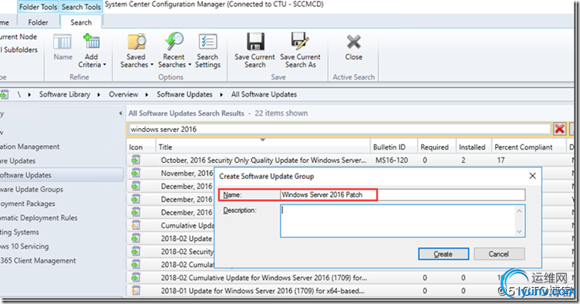Select All Software Updates tree node
The height and width of the screenshot is (304, 580).
pos(62,175)
